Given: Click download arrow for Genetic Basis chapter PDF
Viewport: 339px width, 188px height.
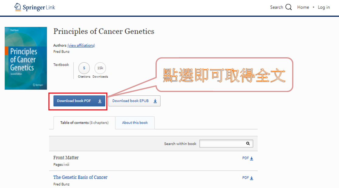Looking at the screenshot, I should point(251,178).
